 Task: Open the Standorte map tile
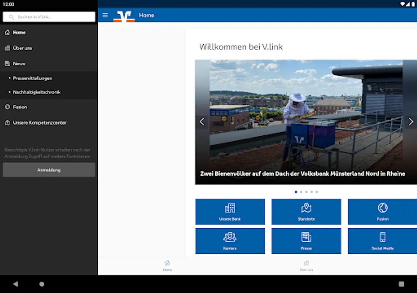pos(306,212)
